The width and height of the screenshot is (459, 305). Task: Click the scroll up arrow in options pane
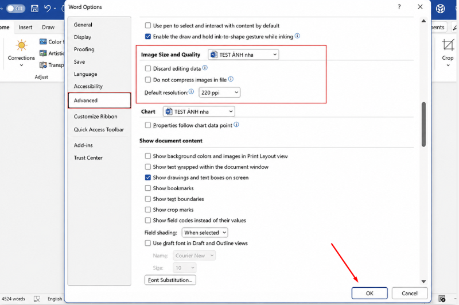click(423, 21)
